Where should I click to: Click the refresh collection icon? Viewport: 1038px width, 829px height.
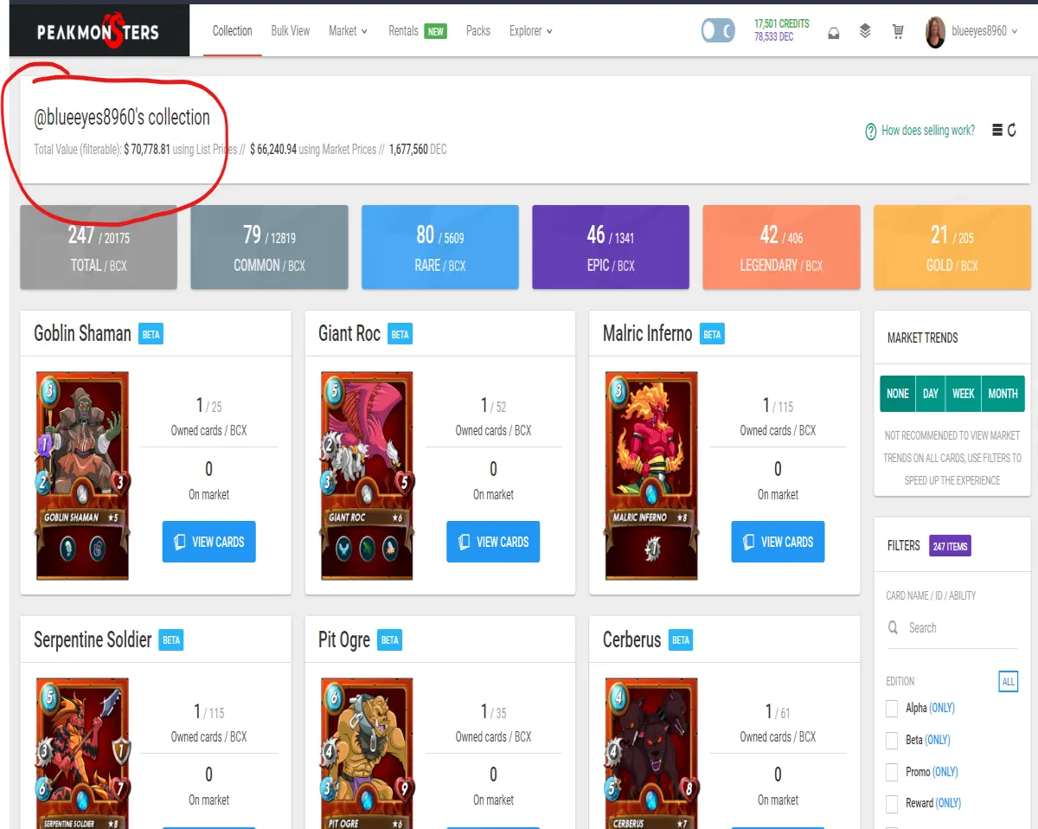pos(1011,131)
